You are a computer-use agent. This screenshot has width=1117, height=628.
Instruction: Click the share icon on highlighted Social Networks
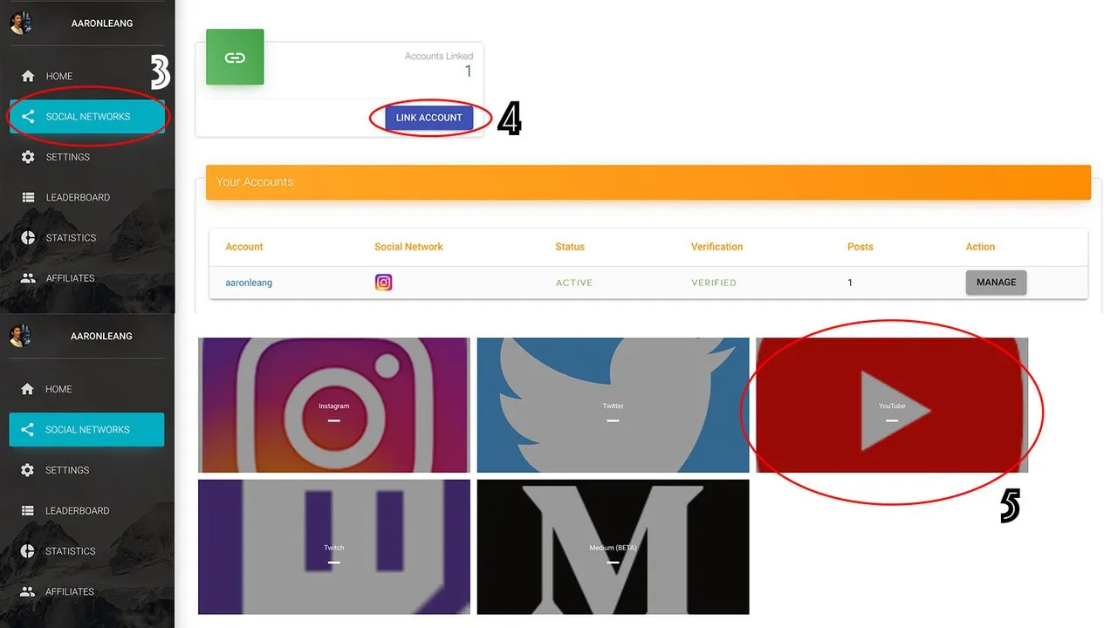point(28,116)
